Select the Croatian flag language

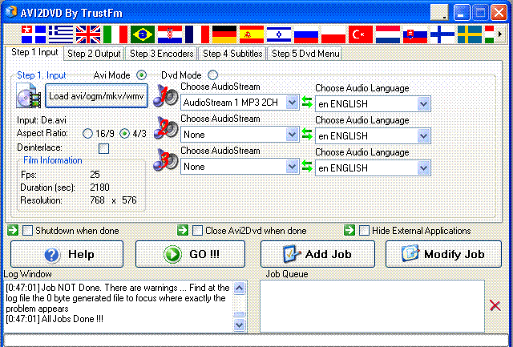(170, 34)
